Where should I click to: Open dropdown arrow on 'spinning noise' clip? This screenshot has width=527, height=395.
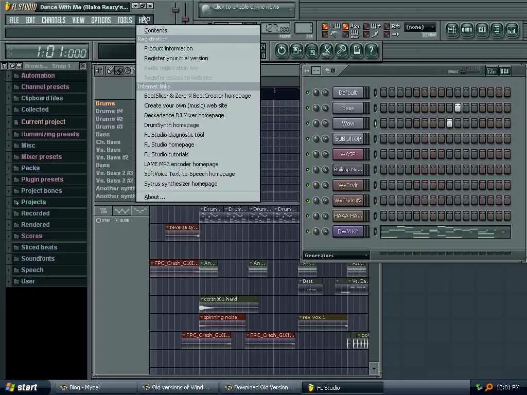coord(201,317)
